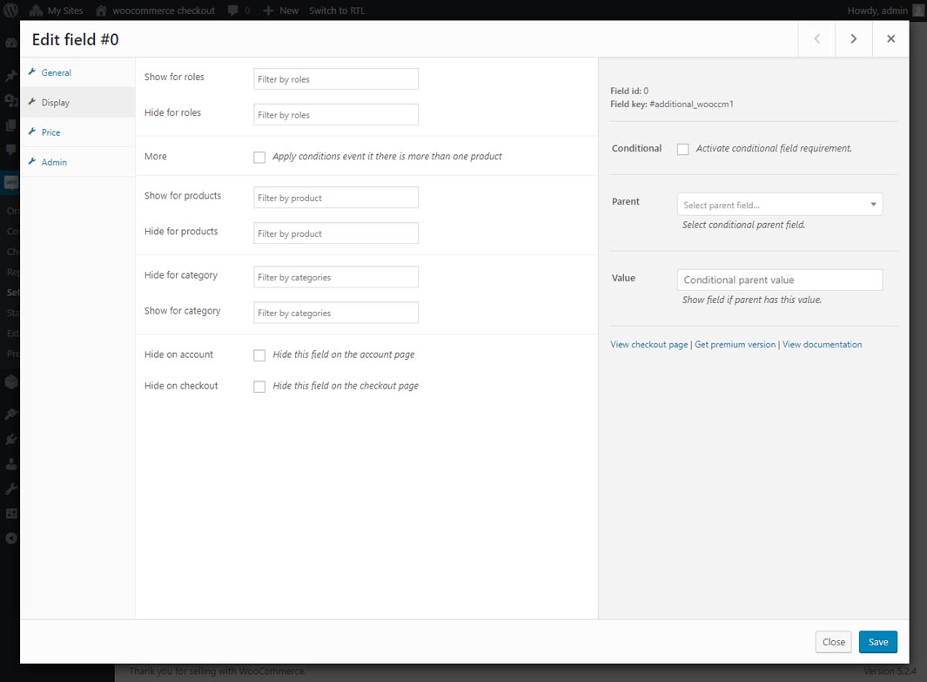Click the admin user avatar icon

coord(918,10)
